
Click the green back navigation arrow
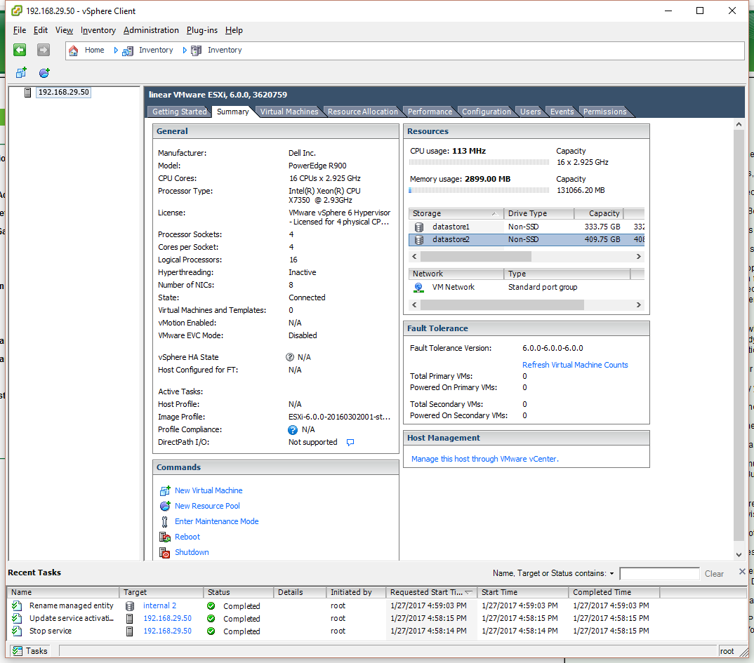(x=20, y=50)
